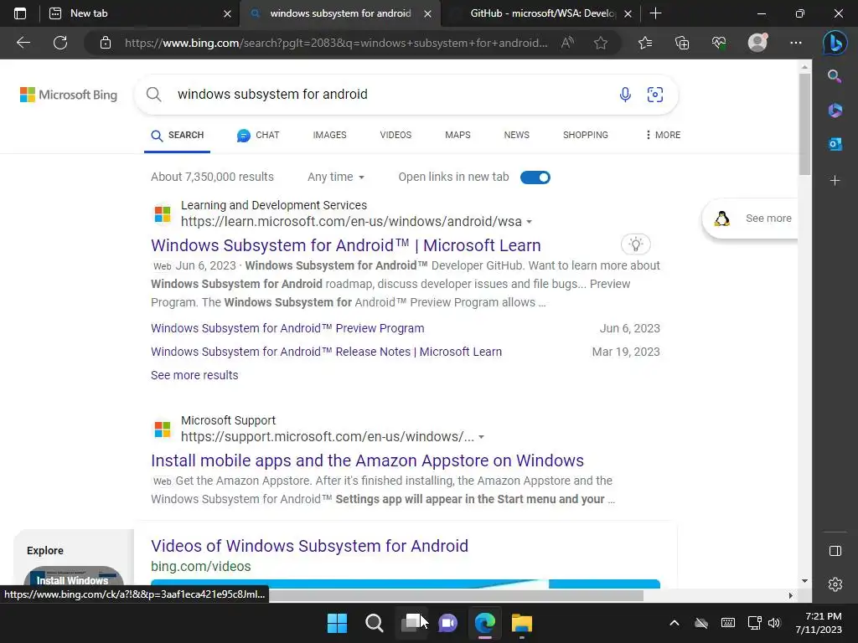The width and height of the screenshot is (858, 643).
Task: Open taskbar Search
Action: 375,623
